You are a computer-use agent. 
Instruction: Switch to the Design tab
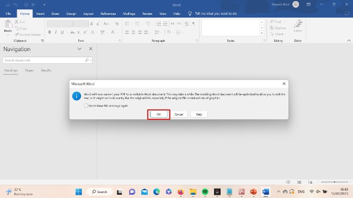coord(71,14)
